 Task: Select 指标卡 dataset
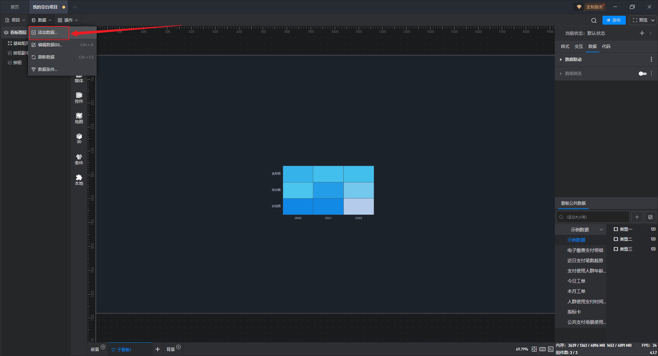[x=574, y=312]
